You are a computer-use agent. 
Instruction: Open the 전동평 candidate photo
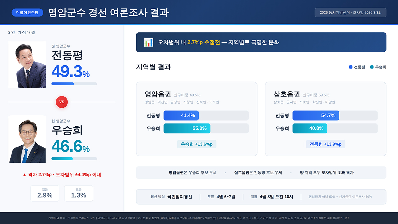coord(27,65)
